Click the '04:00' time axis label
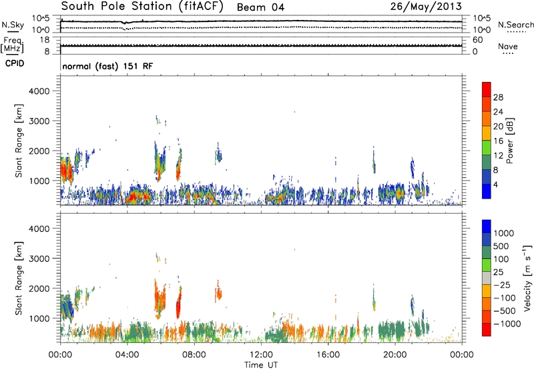 click(x=127, y=355)
